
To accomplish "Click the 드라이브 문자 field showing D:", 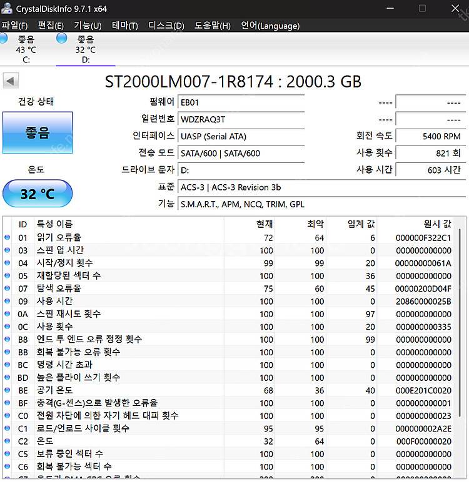I will [x=241, y=170].
